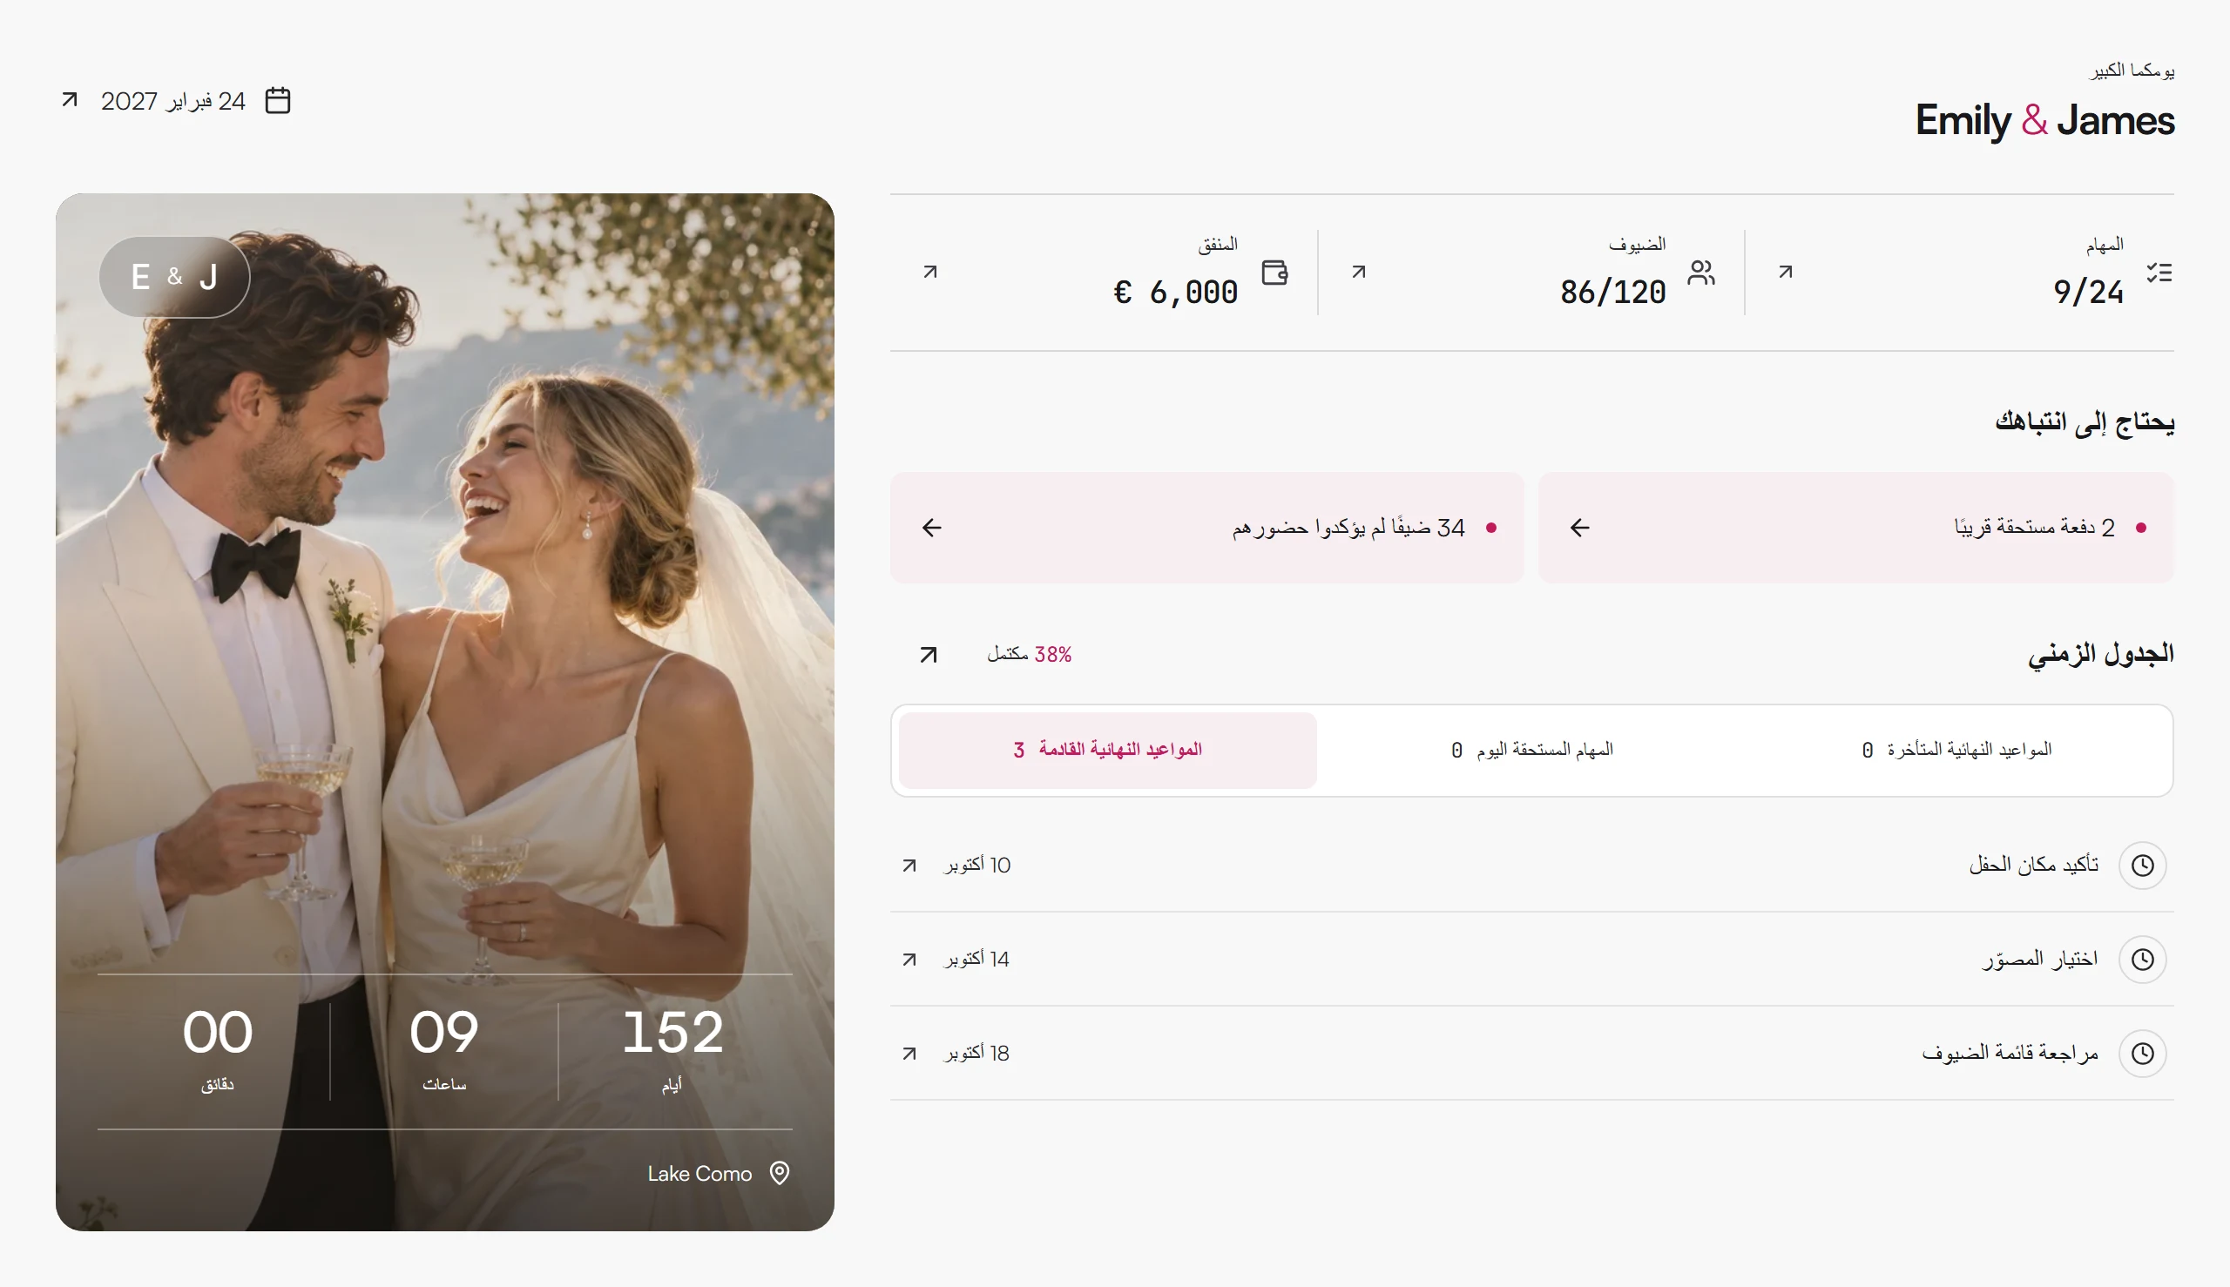Click the arrow next to 24 فبراير 2027
This screenshot has height=1287, width=2230.
click(70, 100)
